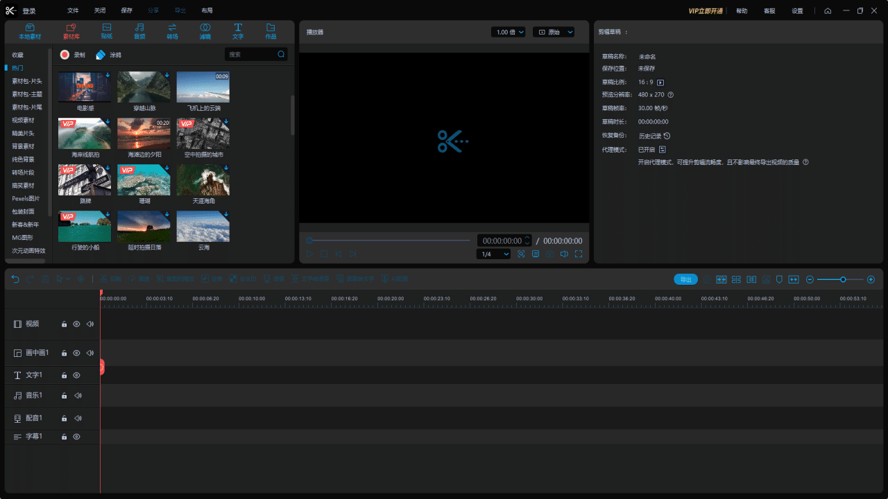Screen dimensions: 888x499
Task: Open the 贴纸 stickers tab
Action: coord(106,31)
